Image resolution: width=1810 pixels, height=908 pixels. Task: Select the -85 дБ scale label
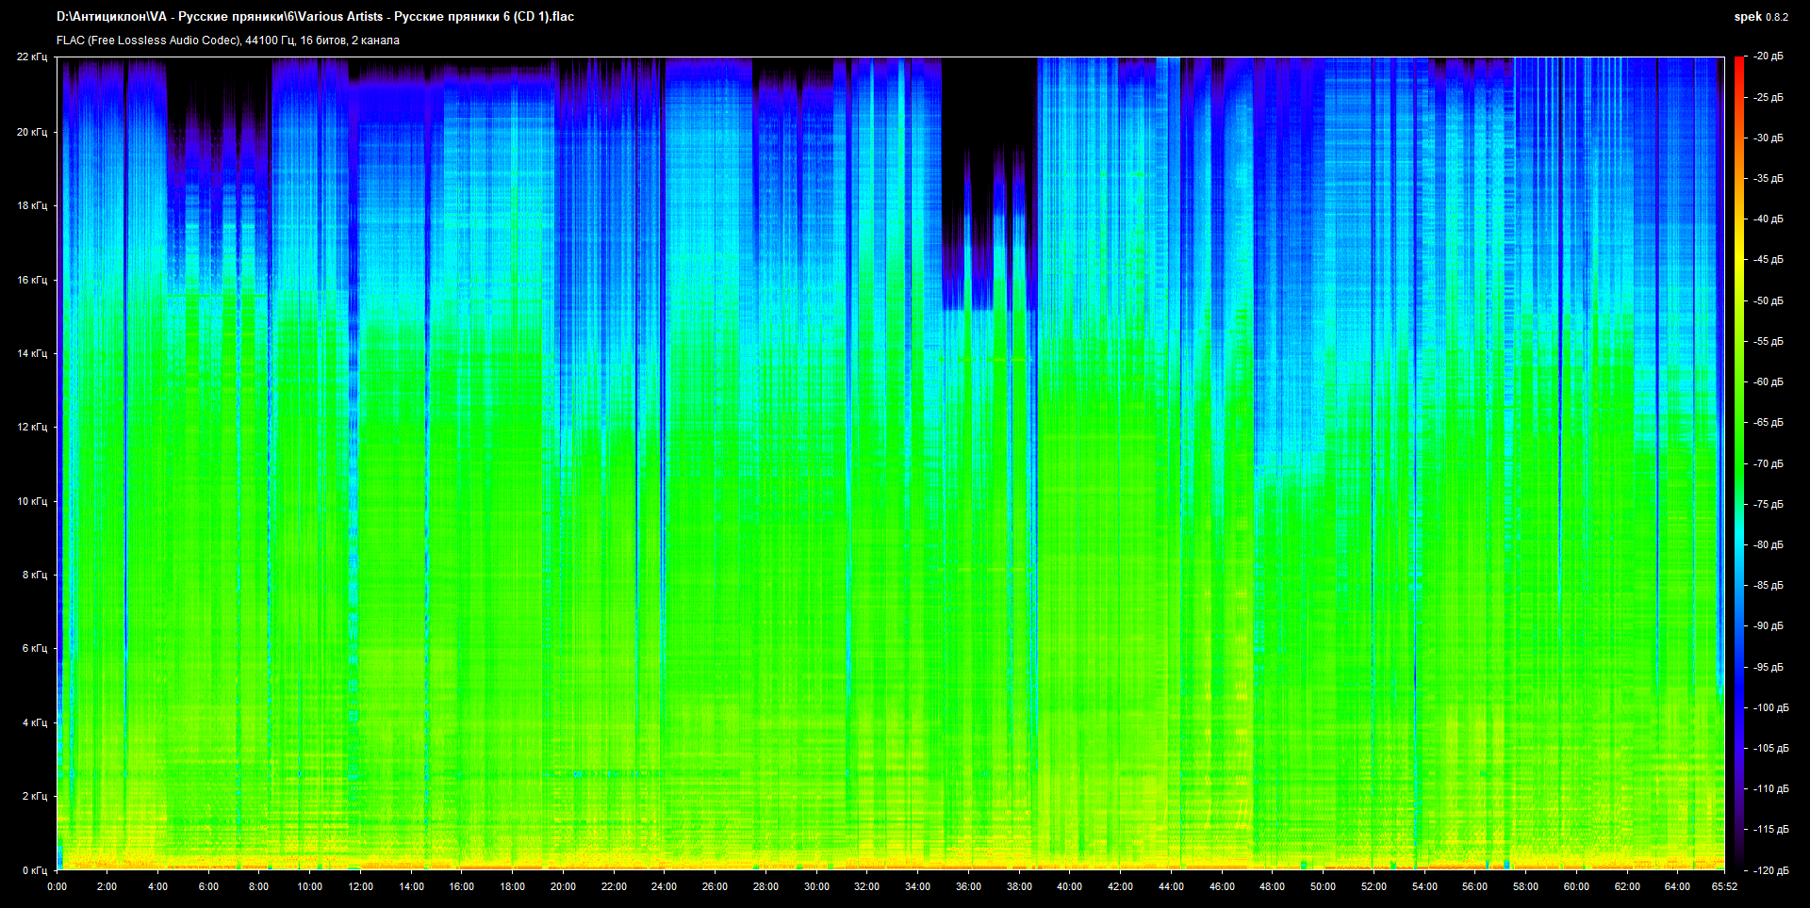point(1769,585)
